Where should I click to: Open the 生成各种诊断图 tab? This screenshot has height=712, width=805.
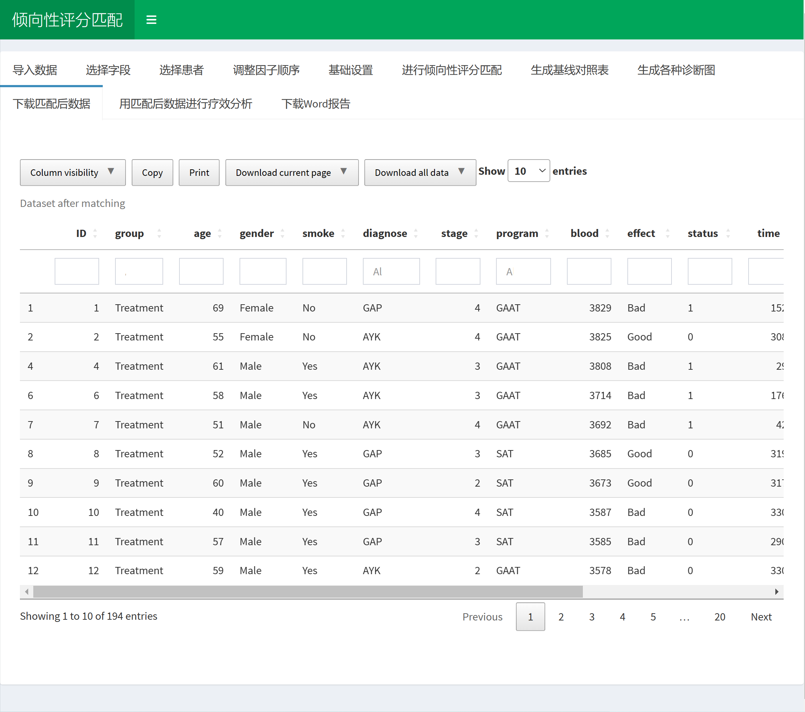[x=676, y=70]
